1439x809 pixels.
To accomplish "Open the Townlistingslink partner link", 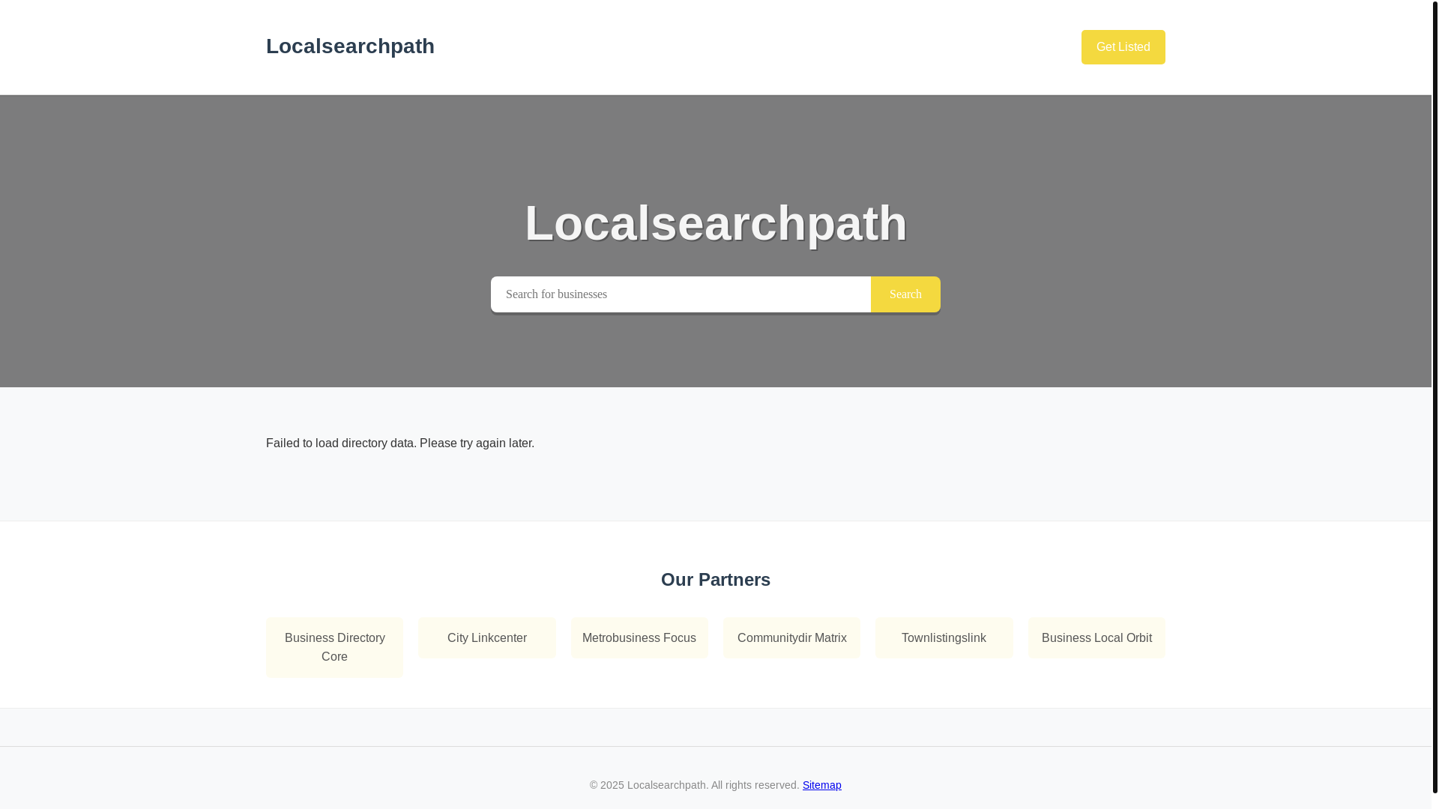I will click(944, 638).
